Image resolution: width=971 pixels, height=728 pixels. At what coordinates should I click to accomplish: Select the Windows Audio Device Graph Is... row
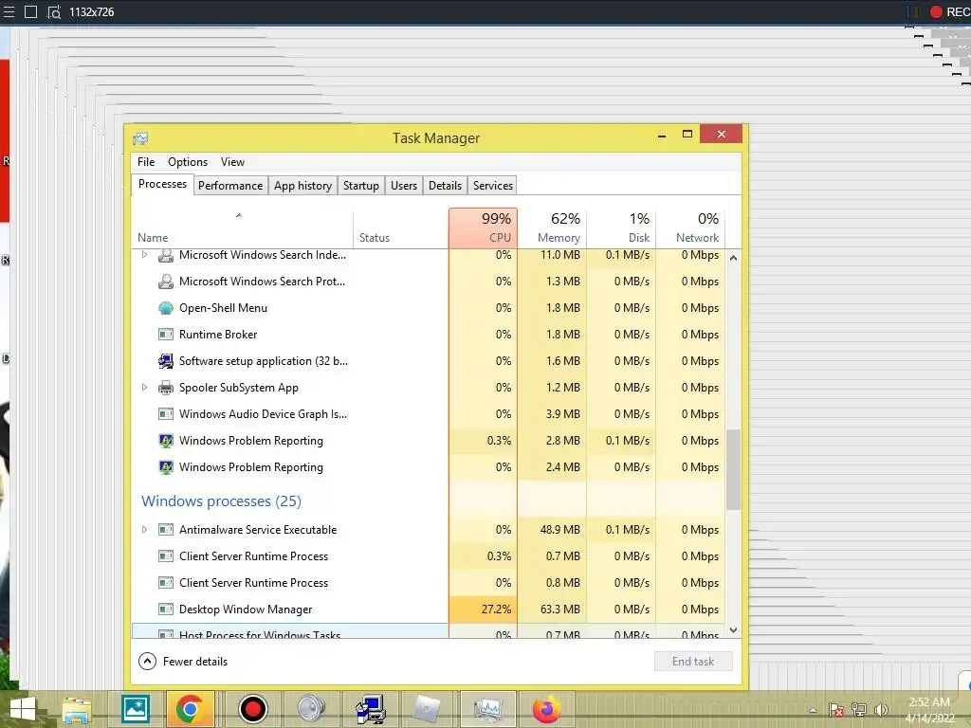pyautogui.click(x=429, y=414)
